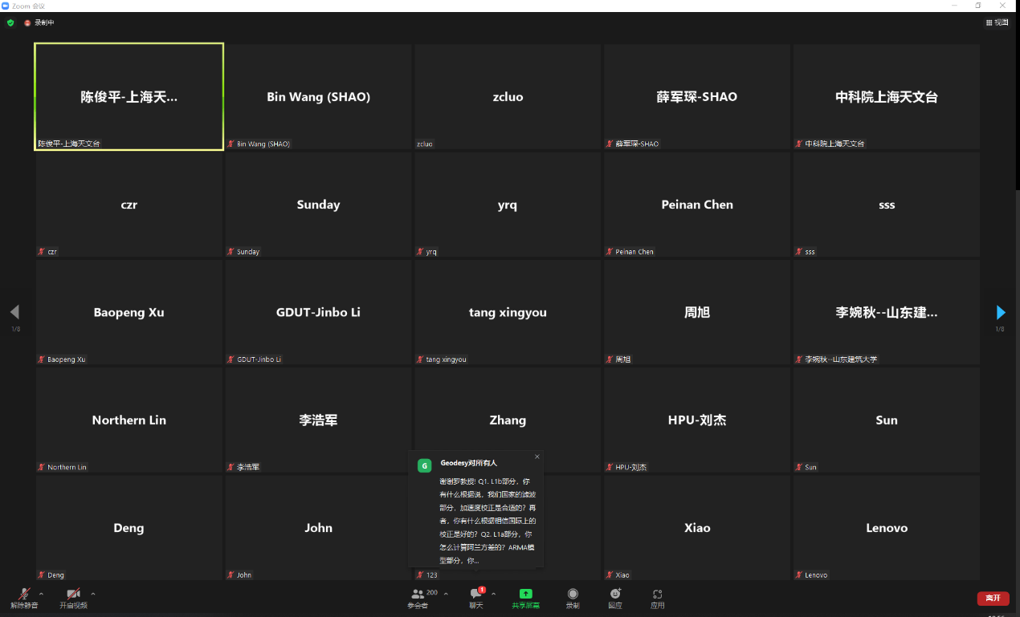Click the green share screen icon

[526, 595]
